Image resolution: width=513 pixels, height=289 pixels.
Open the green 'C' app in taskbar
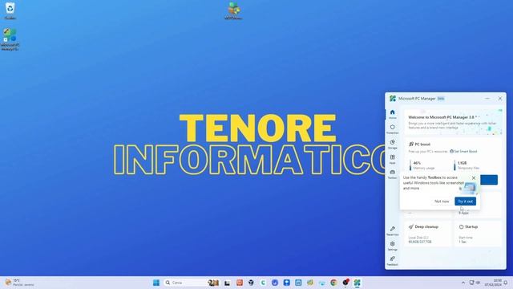[x=263, y=283]
